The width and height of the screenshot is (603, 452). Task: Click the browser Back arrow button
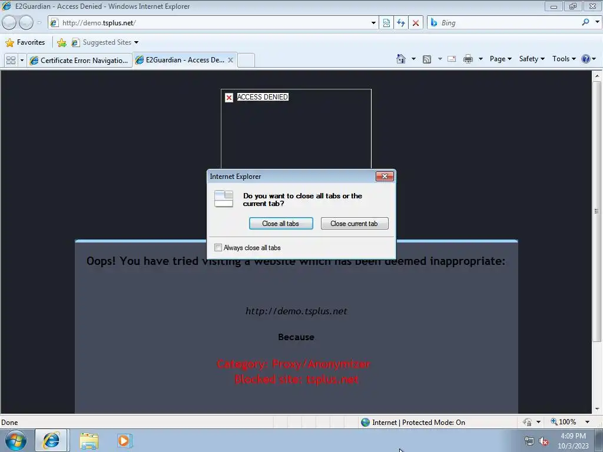coord(9,23)
